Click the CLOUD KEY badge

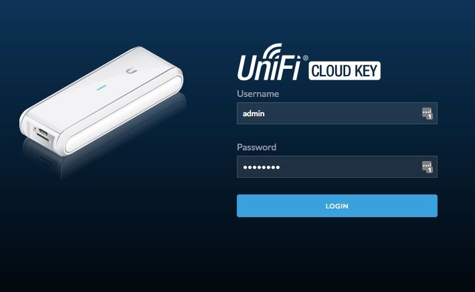pyautogui.click(x=345, y=71)
